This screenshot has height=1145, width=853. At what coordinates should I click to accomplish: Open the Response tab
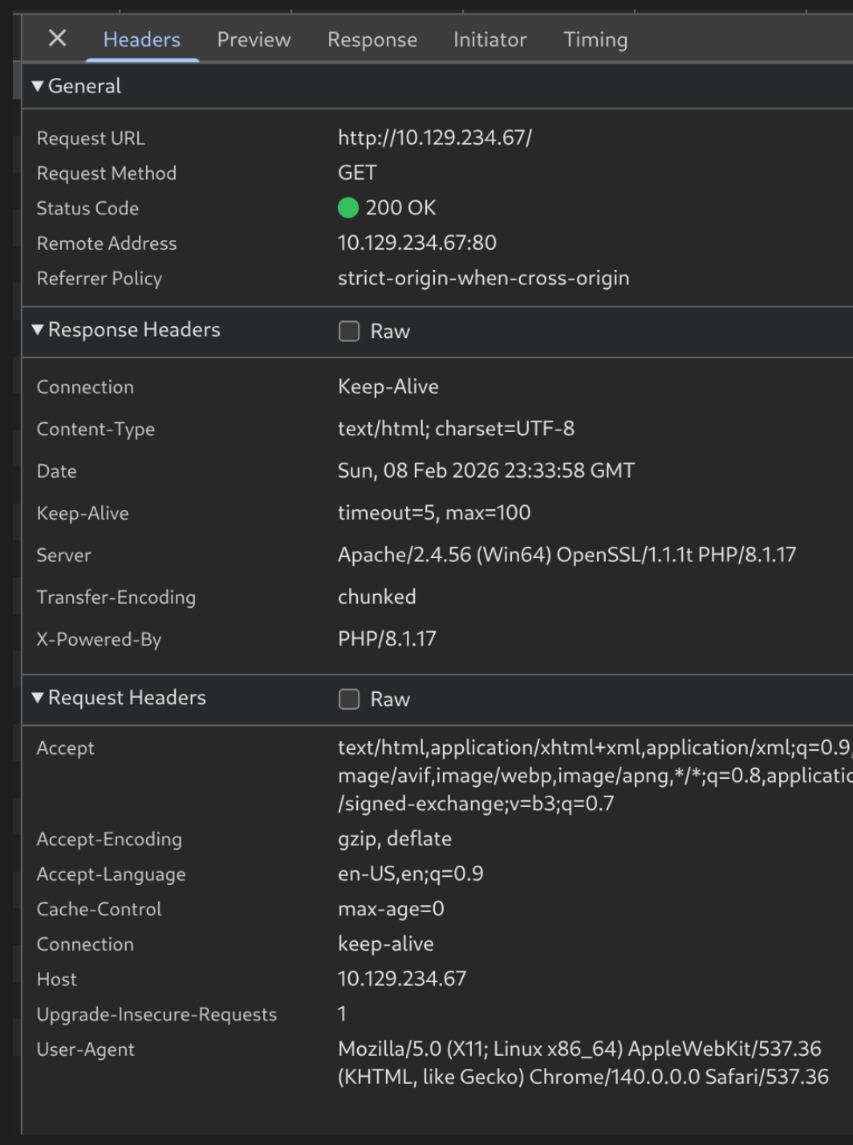pyautogui.click(x=372, y=39)
